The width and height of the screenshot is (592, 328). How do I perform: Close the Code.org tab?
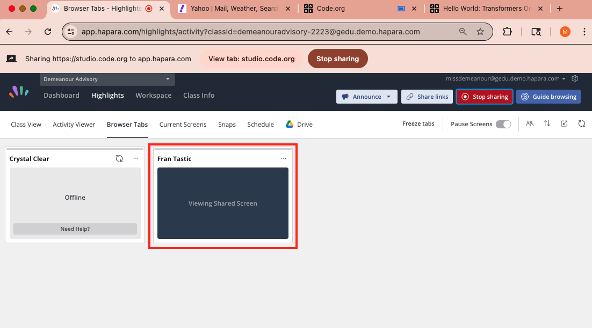(414, 8)
